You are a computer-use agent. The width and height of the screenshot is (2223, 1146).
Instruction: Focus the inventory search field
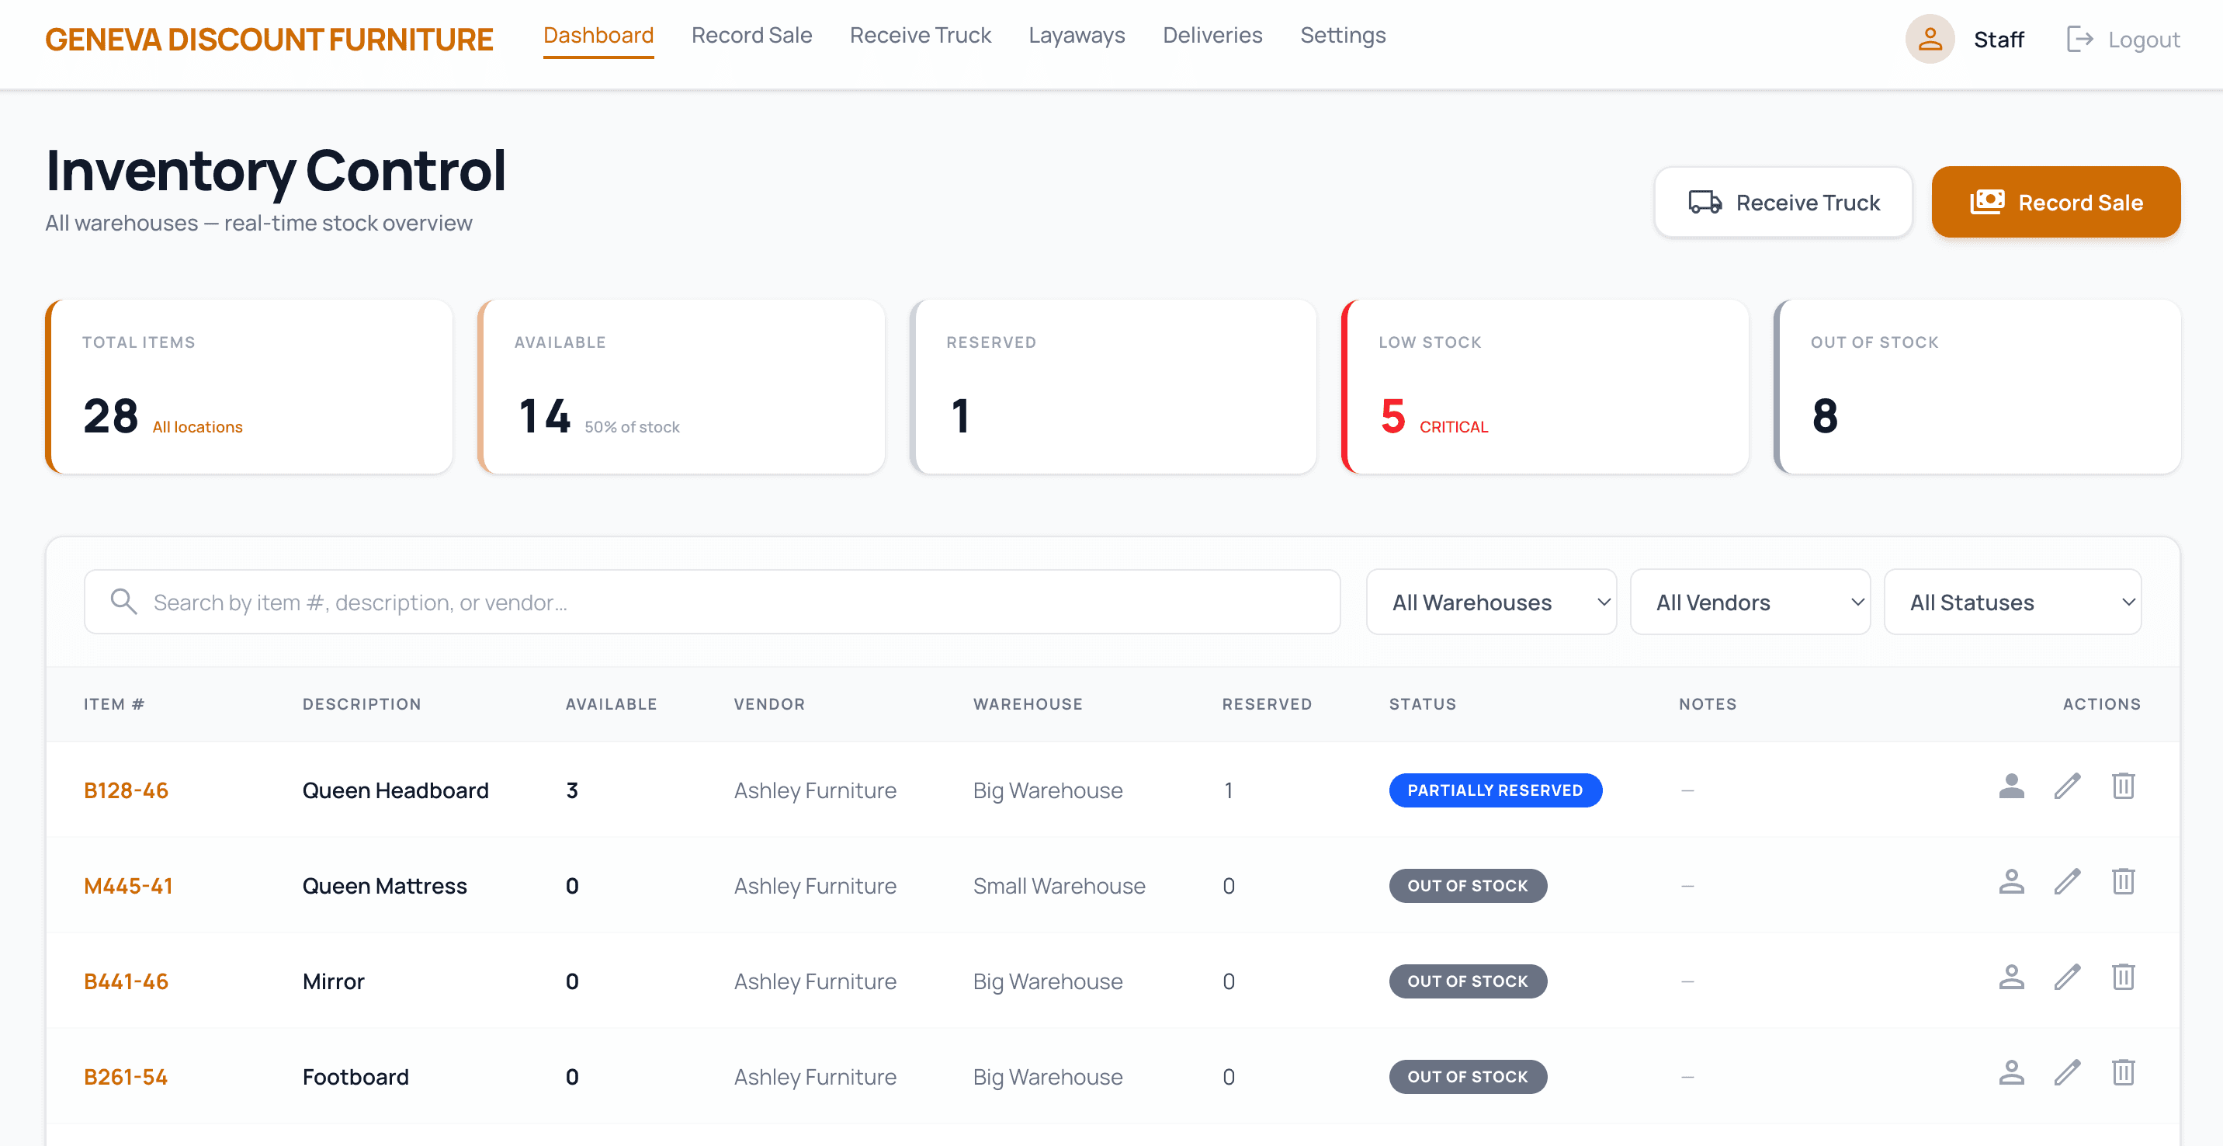click(x=712, y=602)
